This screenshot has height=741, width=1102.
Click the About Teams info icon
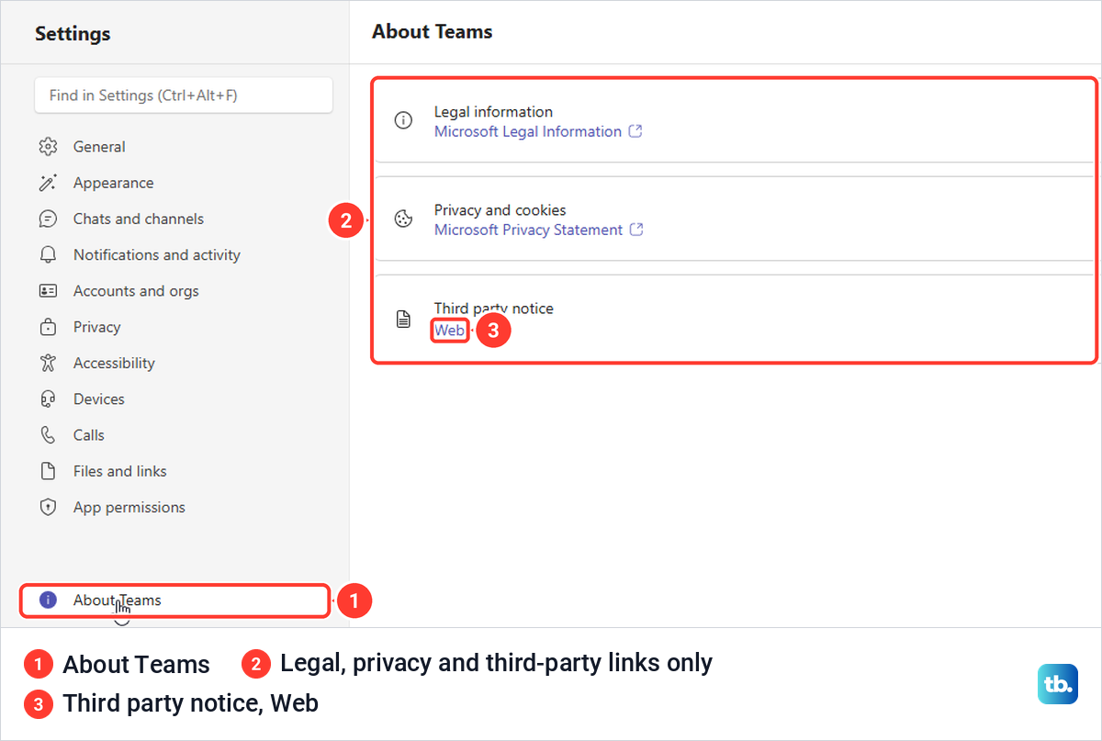[x=49, y=600]
